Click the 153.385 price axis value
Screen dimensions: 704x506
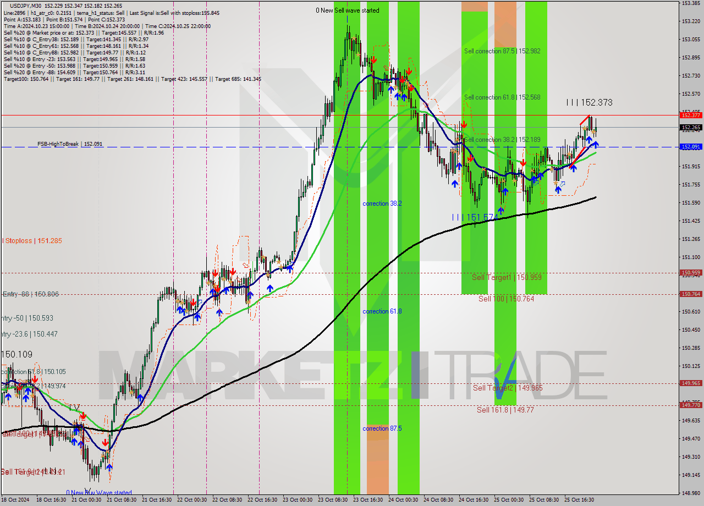(691, 3)
